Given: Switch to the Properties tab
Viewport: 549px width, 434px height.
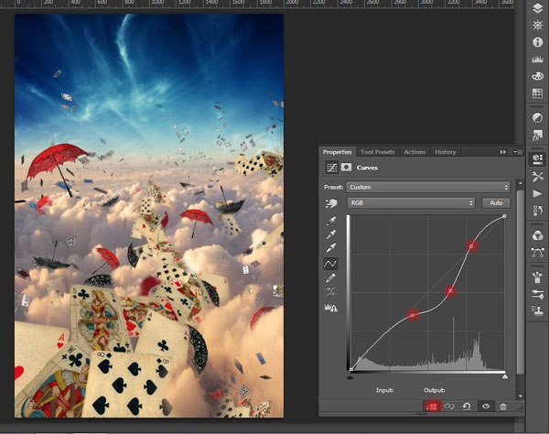Looking at the screenshot, I should [x=337, y=152].
